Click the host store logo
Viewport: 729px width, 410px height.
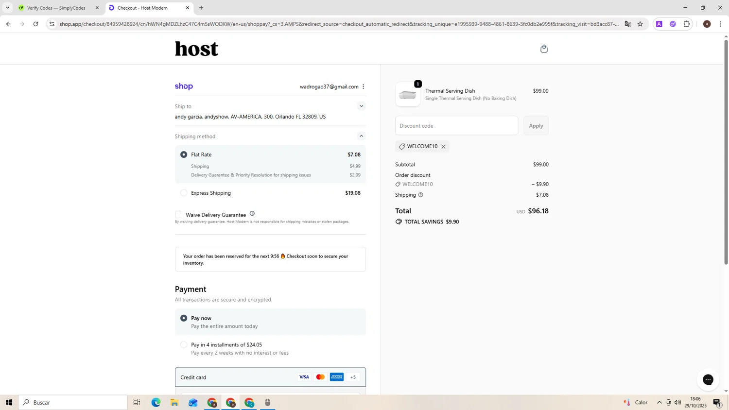[x=196, y=49]
